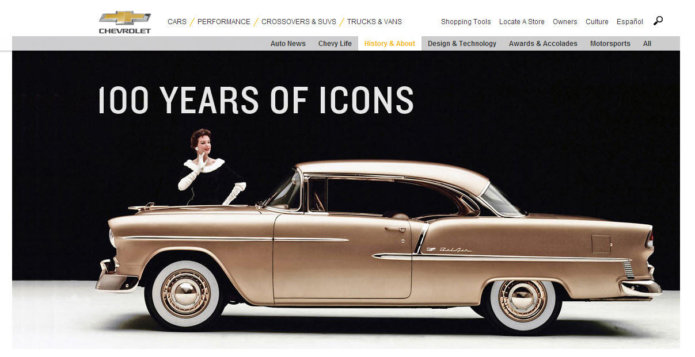This screenshot has width=695, height=357.
Task: Select the History & About tab
Action: pos(390,44)
